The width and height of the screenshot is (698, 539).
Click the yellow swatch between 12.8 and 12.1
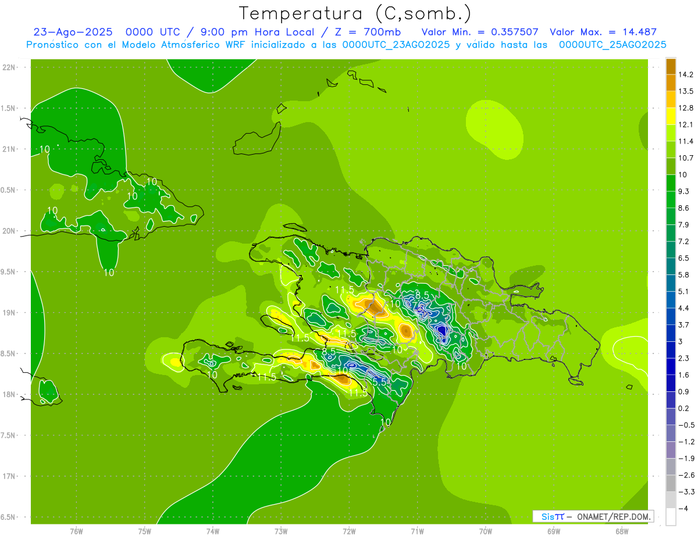point(671,116)
